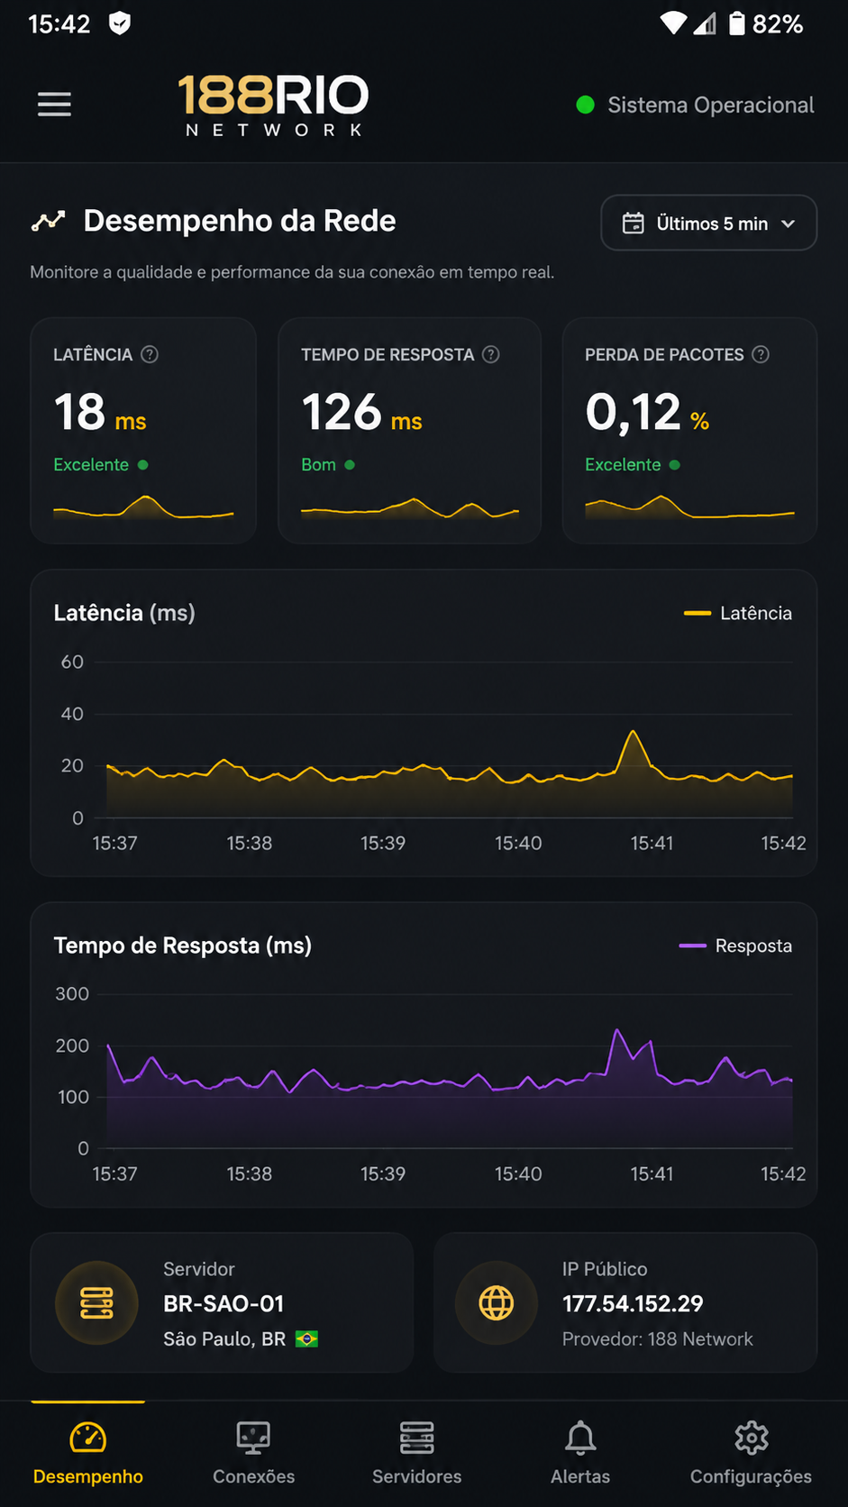Viewport: 848px width, 1507px height.
Task: Open the hamburger navigation menu
Action: point(54,105)
